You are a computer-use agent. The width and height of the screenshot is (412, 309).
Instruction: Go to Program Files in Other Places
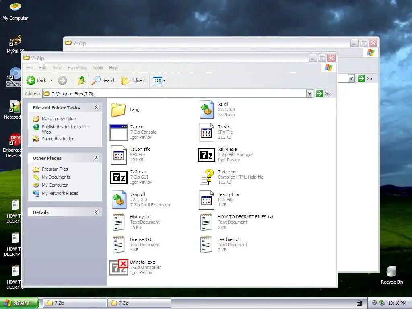point(55,169)
